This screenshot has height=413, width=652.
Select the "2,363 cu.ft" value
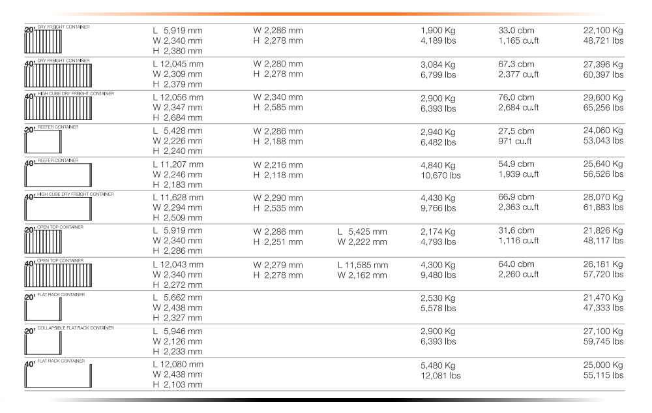click(x=518, y=207)
